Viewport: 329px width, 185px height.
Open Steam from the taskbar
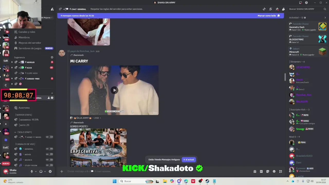coord(207,181)
